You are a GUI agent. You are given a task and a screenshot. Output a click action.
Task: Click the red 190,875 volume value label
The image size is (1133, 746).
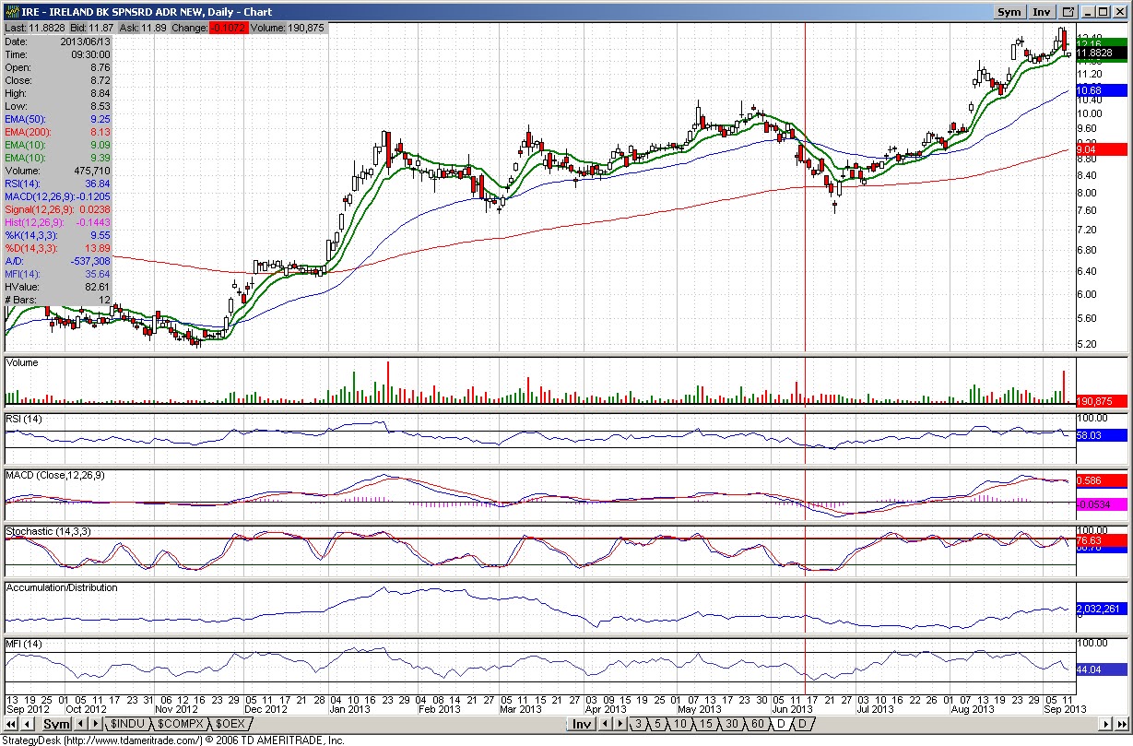click(x=1102, y=401)
